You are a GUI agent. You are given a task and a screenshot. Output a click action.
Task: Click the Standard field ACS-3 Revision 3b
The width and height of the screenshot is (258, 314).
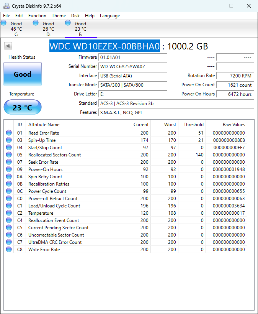tap(176, 104)
